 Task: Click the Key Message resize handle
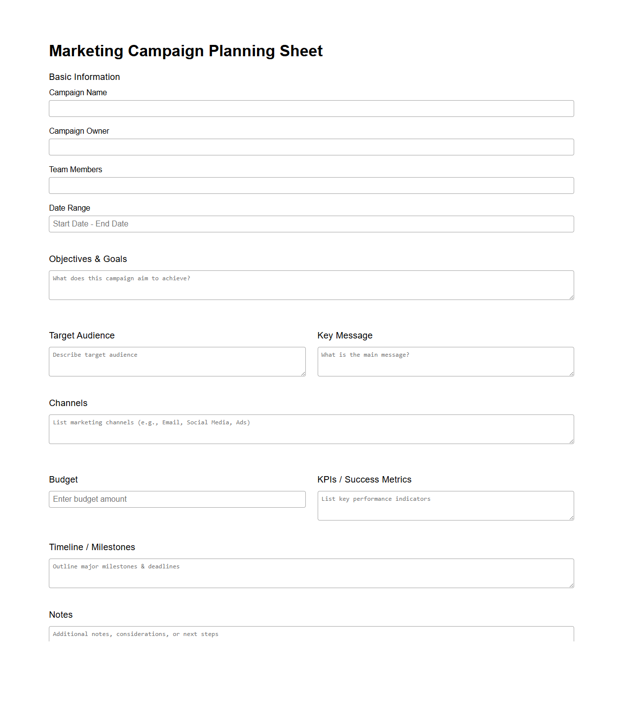[x=571, y=374]
